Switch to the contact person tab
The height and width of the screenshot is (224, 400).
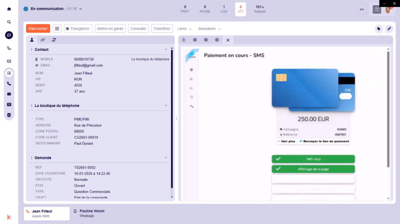(x=32, y=40)
